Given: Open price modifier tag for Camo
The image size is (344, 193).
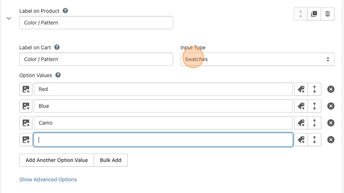Looking at the screenshot, I should (301, 123).
